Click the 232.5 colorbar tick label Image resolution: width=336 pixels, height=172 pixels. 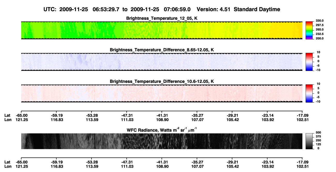coord(319,34)
